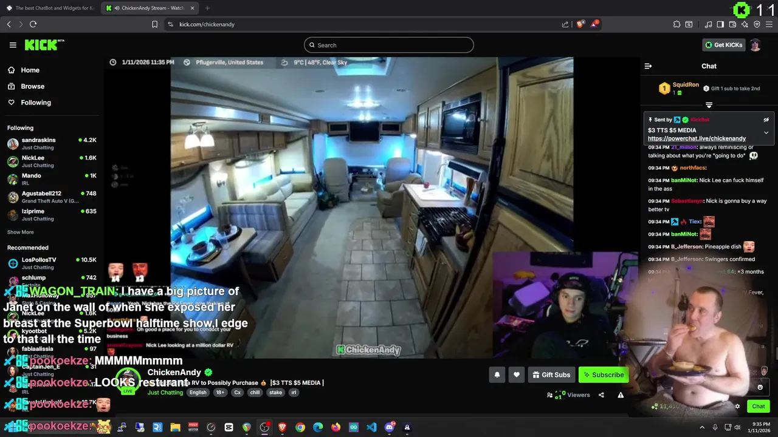The height and width of the screenshot is (437, 778).
Task: Open Discord from the taskbar
Action: point(390,427)
